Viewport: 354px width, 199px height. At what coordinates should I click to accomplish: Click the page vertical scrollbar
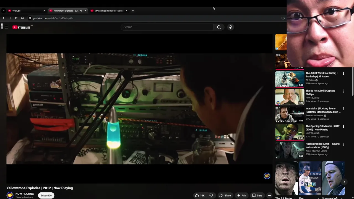[353, 82]
